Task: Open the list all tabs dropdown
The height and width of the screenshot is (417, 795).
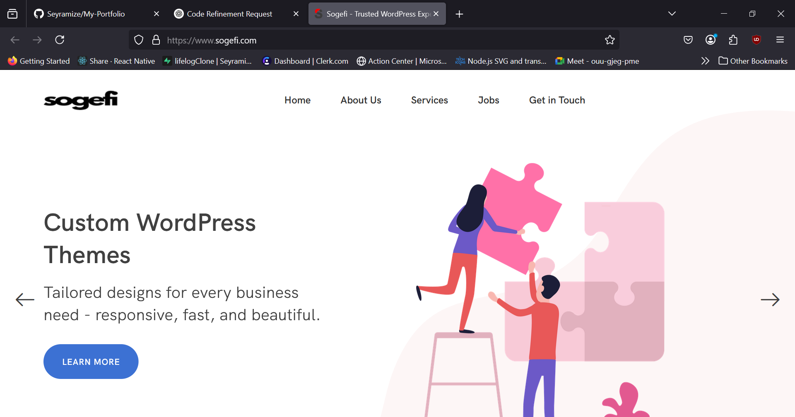Action: click(672, 13)
